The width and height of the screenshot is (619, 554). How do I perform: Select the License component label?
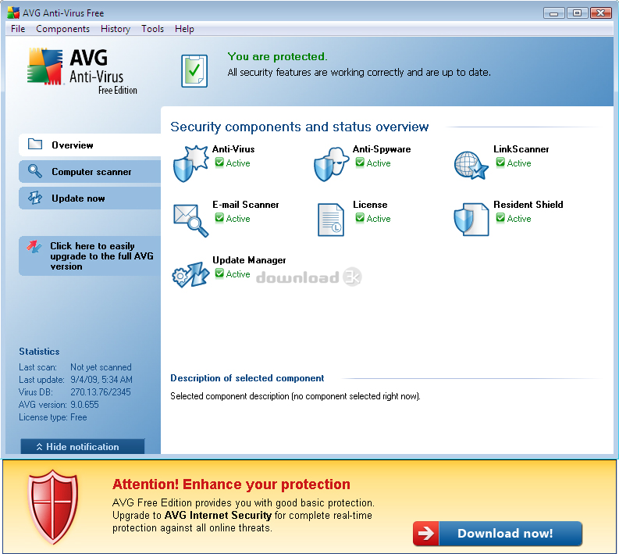pyautogui.click(x=370, y=204)
